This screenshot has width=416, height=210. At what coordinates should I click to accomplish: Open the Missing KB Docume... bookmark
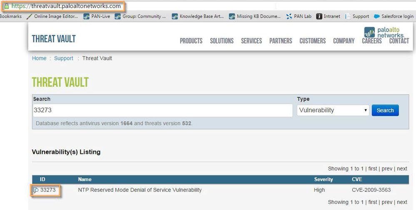tap(255, 16)
